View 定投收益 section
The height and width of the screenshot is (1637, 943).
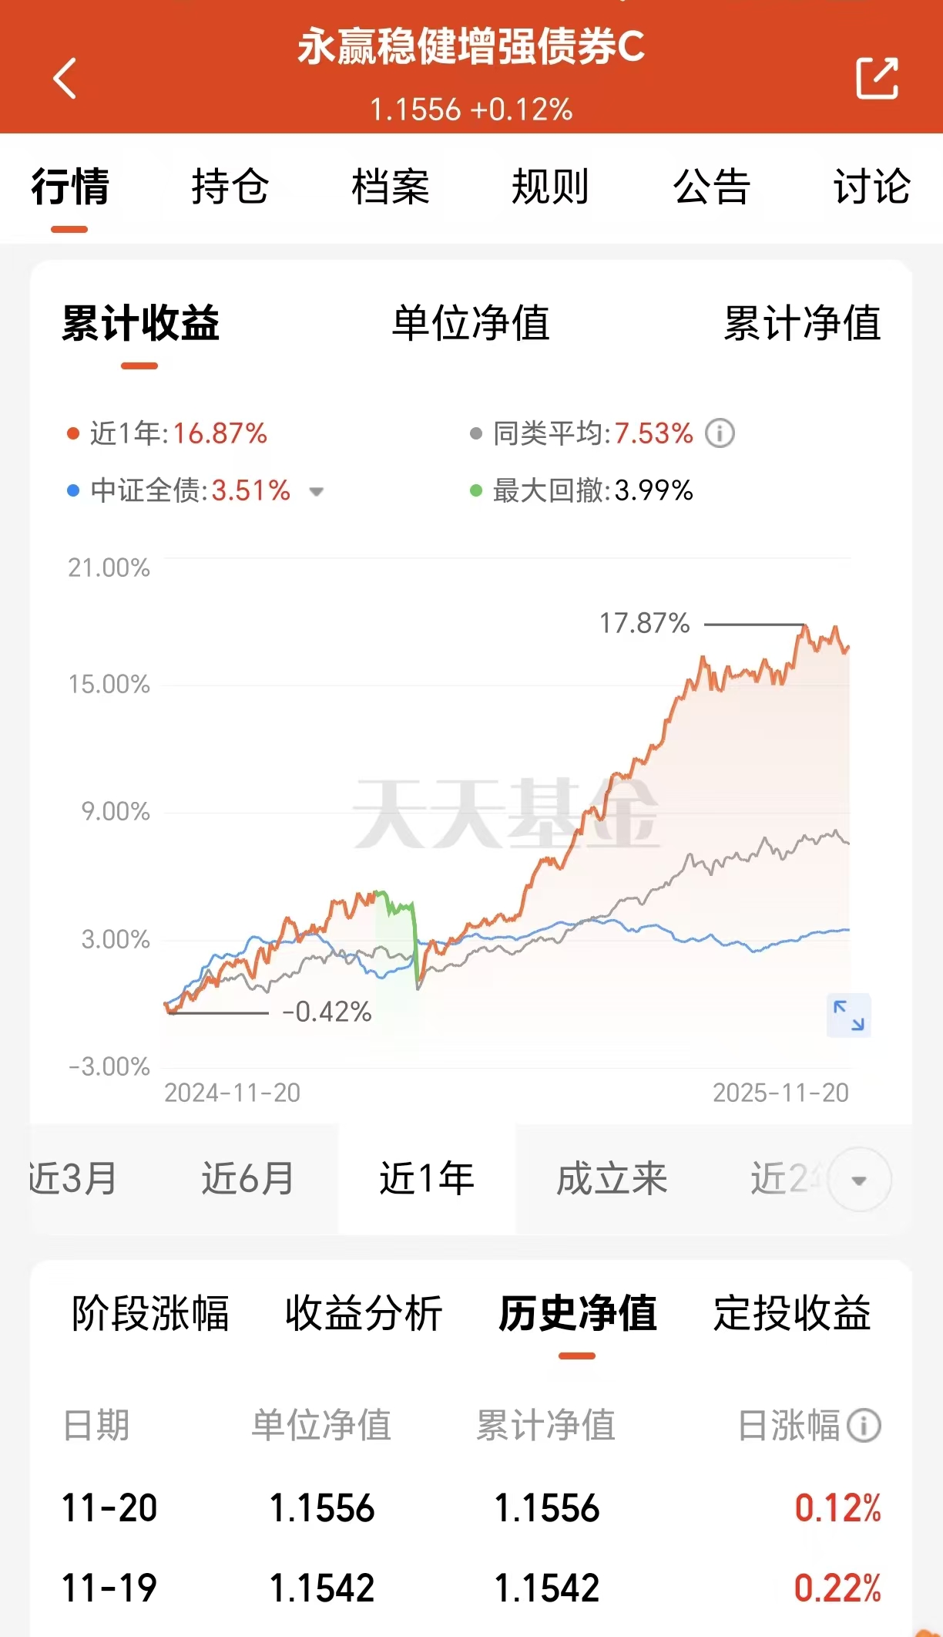[x=792, y=1313]
